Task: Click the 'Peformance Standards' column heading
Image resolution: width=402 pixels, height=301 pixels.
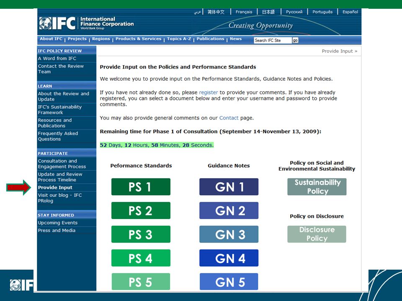Action: pyautogui.click(x=141, y=166)
